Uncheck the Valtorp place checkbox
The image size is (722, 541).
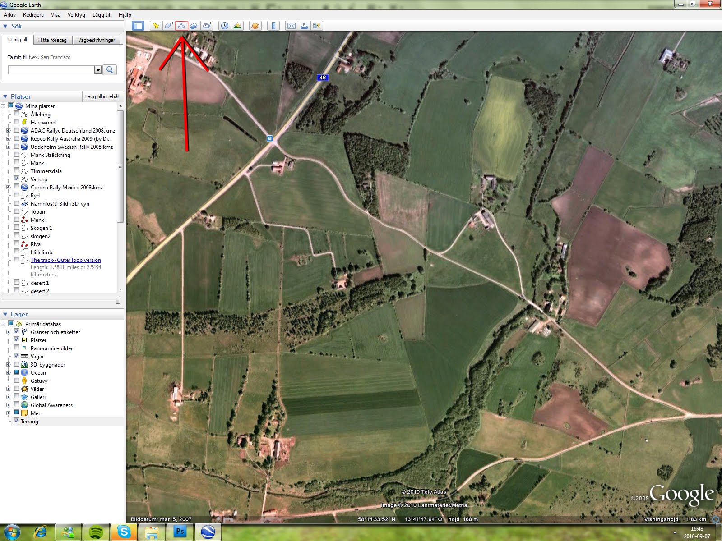tap(17, 179)
